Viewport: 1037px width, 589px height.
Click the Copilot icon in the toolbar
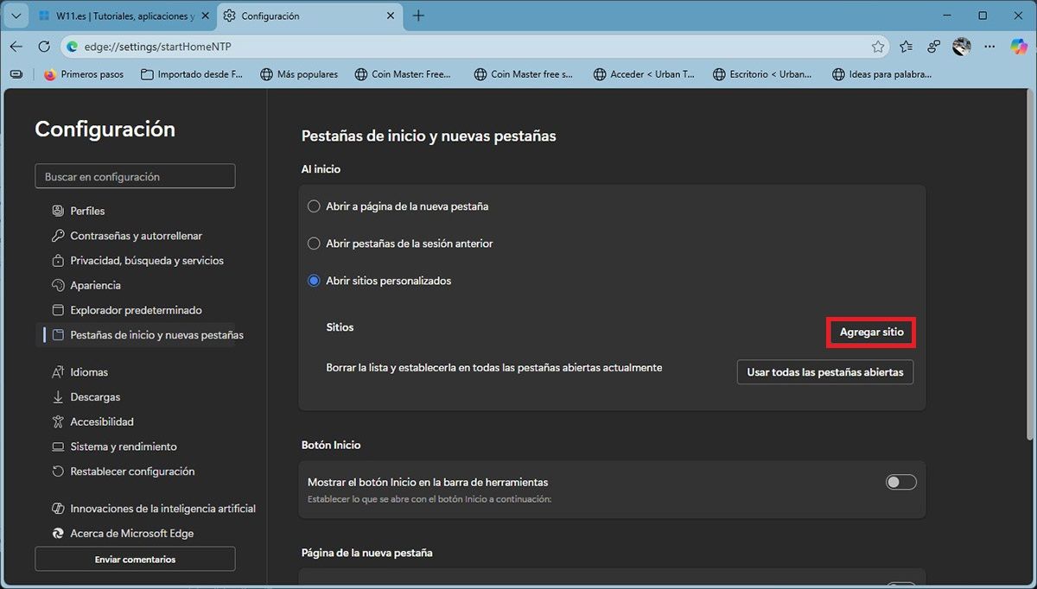tap(1019, 47)
